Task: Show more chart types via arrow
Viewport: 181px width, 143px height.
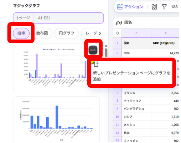Action: click(99, 34)
